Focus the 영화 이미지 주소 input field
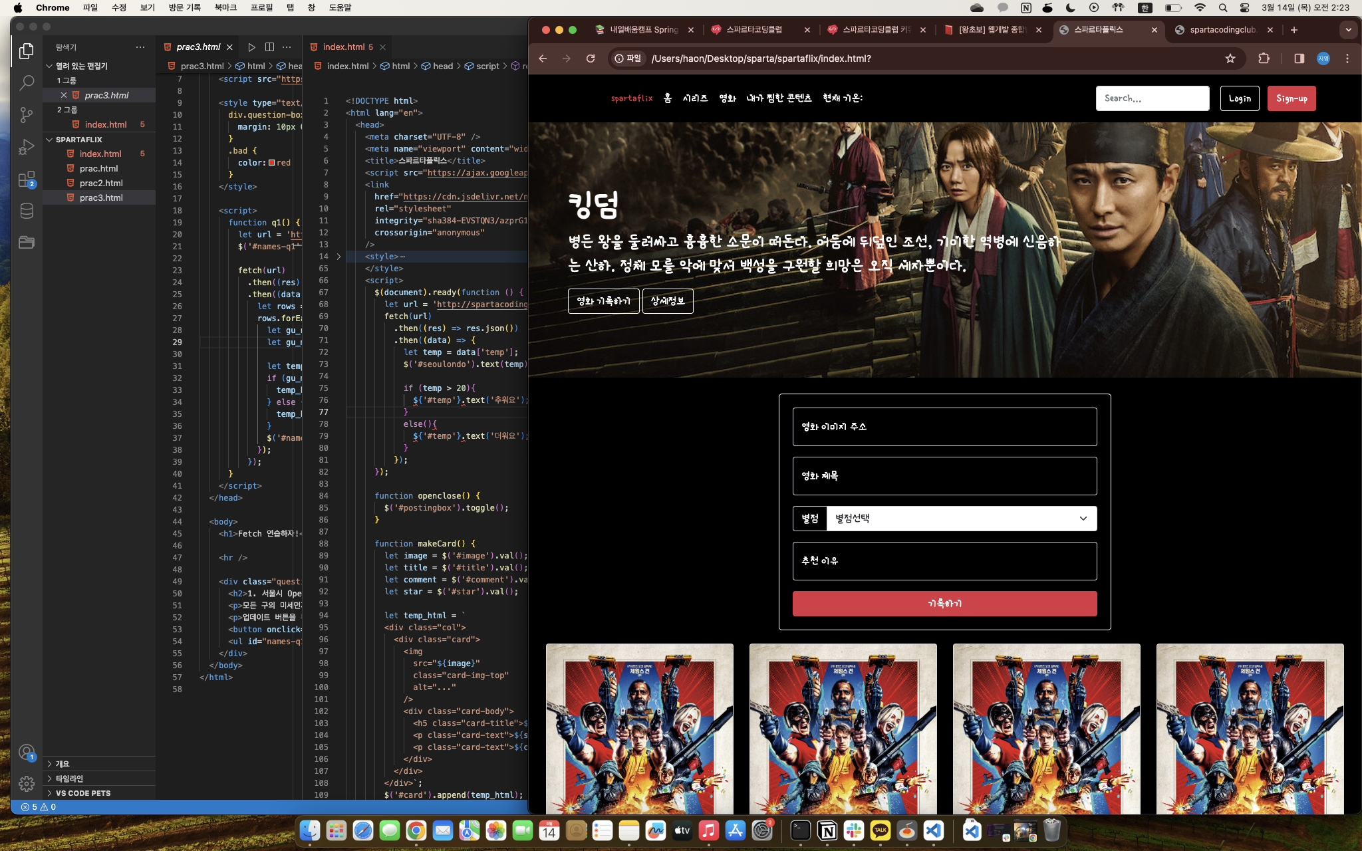The height and width of the screenshot is (851, 1362). click(x=944, y=427)
